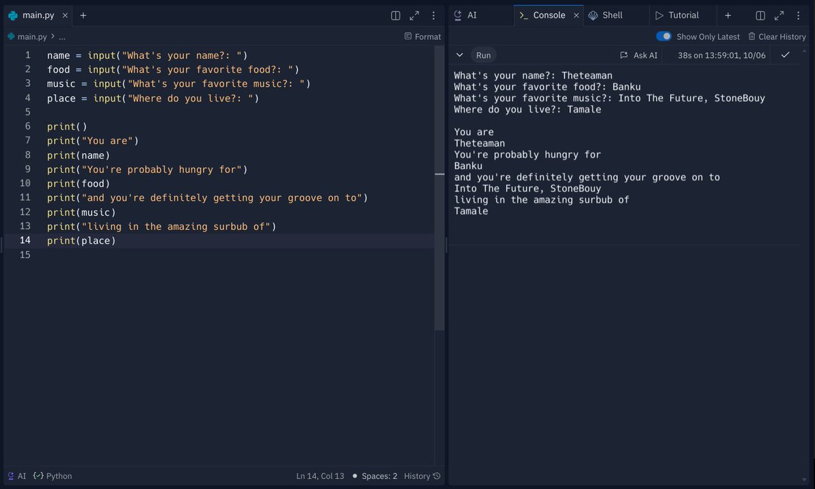Toggle the Show Only Latest switch
The height and width of the screenshot is (489, 815).
click(x=664, y=36)
